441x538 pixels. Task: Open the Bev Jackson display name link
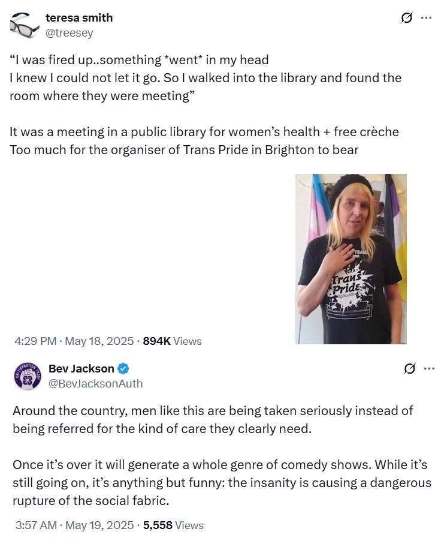81,368
